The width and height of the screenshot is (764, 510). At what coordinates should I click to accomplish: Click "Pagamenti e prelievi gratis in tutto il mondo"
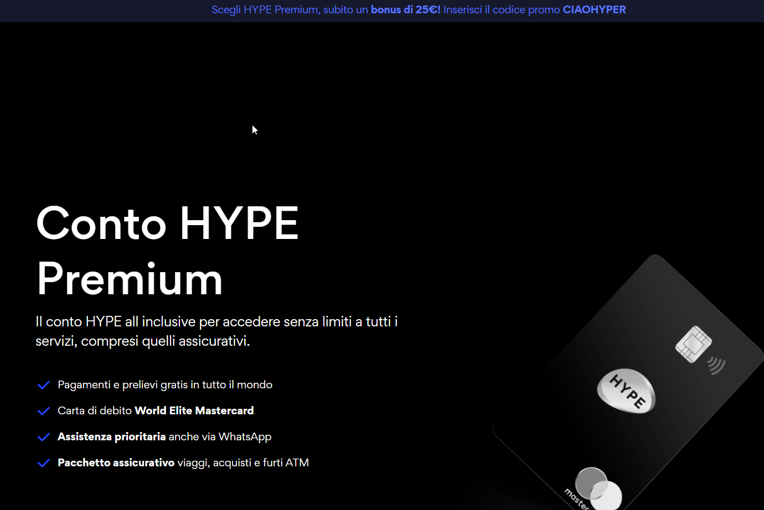point(165,385)
